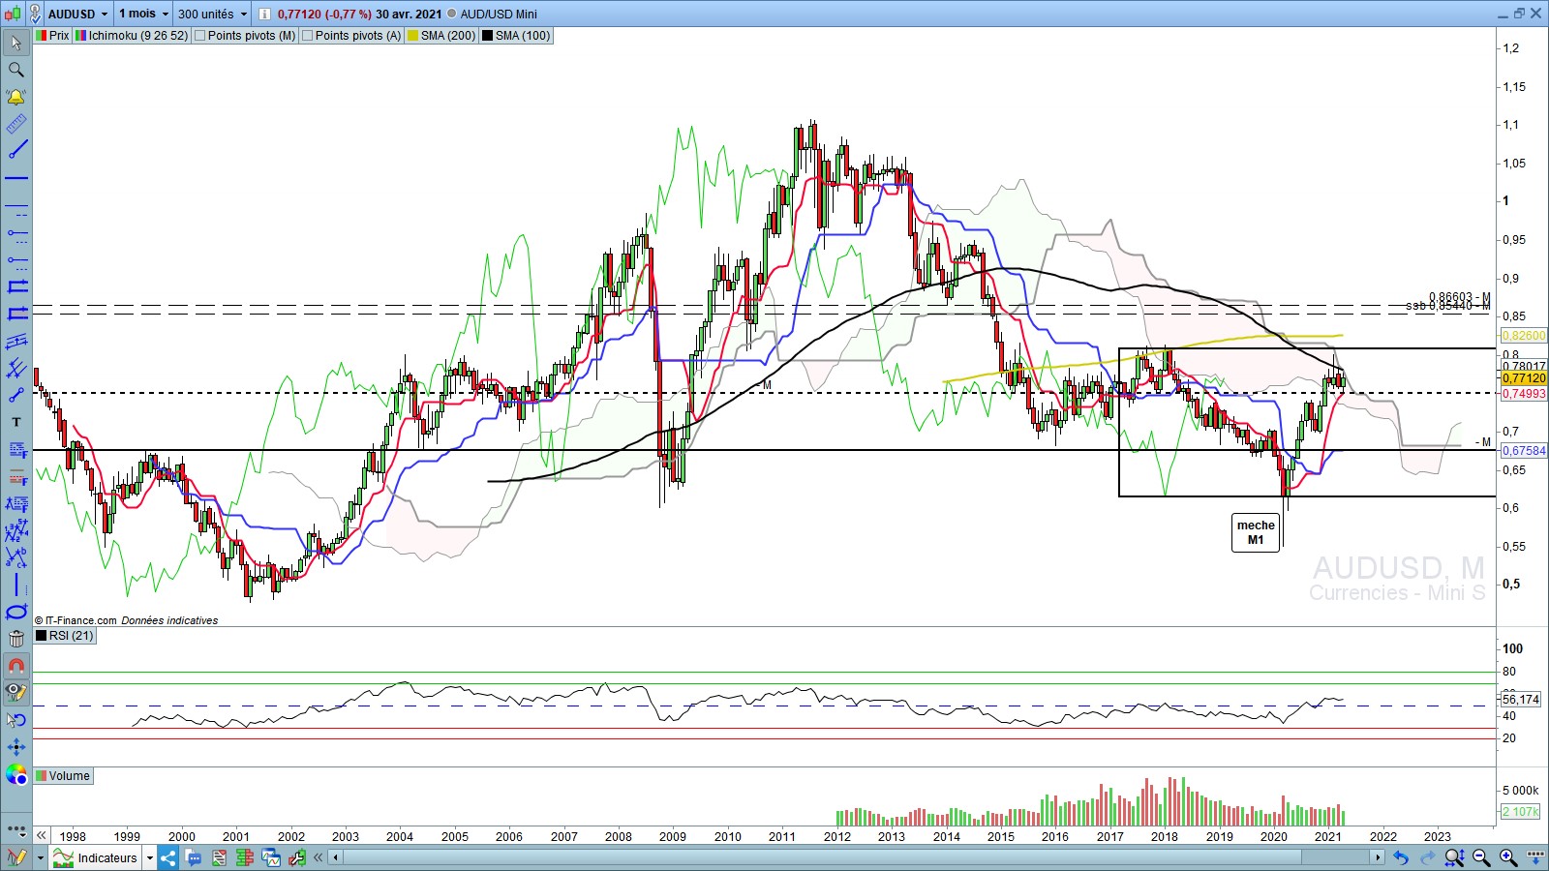Viewport: 1549px width, 871px height.
Task: Open the 1 mois timeframe dropdown
Action: click(143, 14)
